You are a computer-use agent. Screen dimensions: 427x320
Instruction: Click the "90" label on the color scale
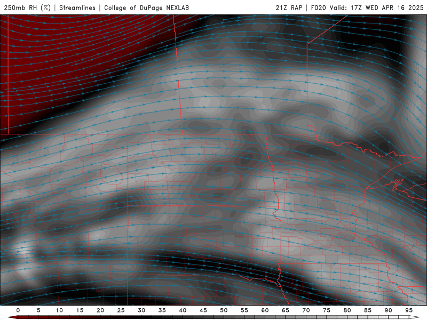[x=388, y=310]
